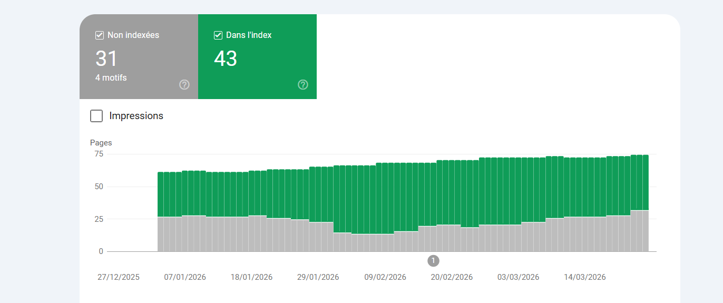This screenshot has width=723, height=303.
Task: Click the 4 motifs text
Action: pyautogui.click(x=111, y=77)
